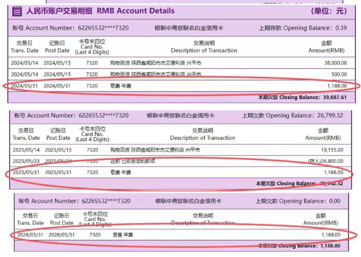361x257 pixels.
Task: Click the 38,000.00 transaction amount
Action: click(336, 63)
